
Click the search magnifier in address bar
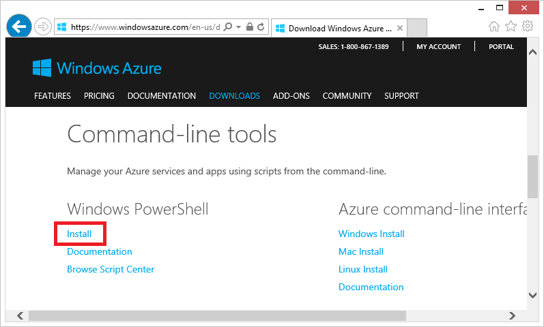click(228, 27)
